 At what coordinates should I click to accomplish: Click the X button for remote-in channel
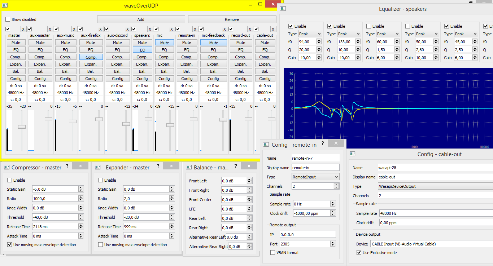click(195, 29)
